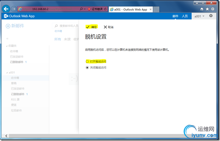The height and width of the screenshot is (141, 220).
Task: Select 收件箱 under 收藏夹
Action: pyautogui.click(x=14, y=51)
